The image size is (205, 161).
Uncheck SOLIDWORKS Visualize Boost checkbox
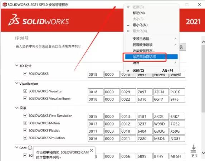[25, 98]
